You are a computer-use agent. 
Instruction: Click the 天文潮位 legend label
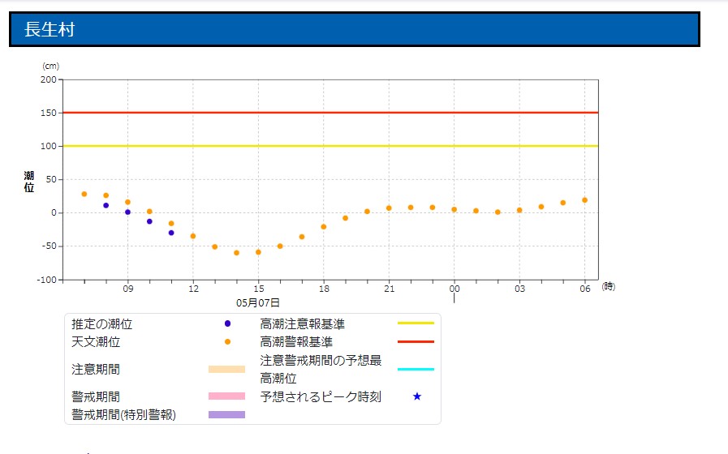pyautogui.click(x=96, y=342)
